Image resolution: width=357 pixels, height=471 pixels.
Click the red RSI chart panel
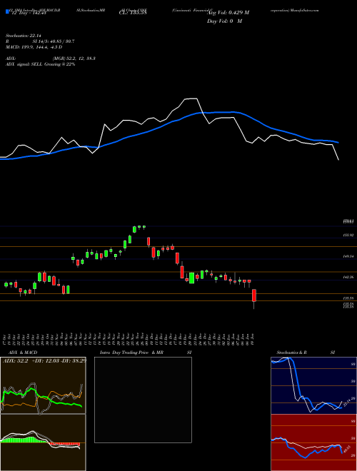[313, 442]
